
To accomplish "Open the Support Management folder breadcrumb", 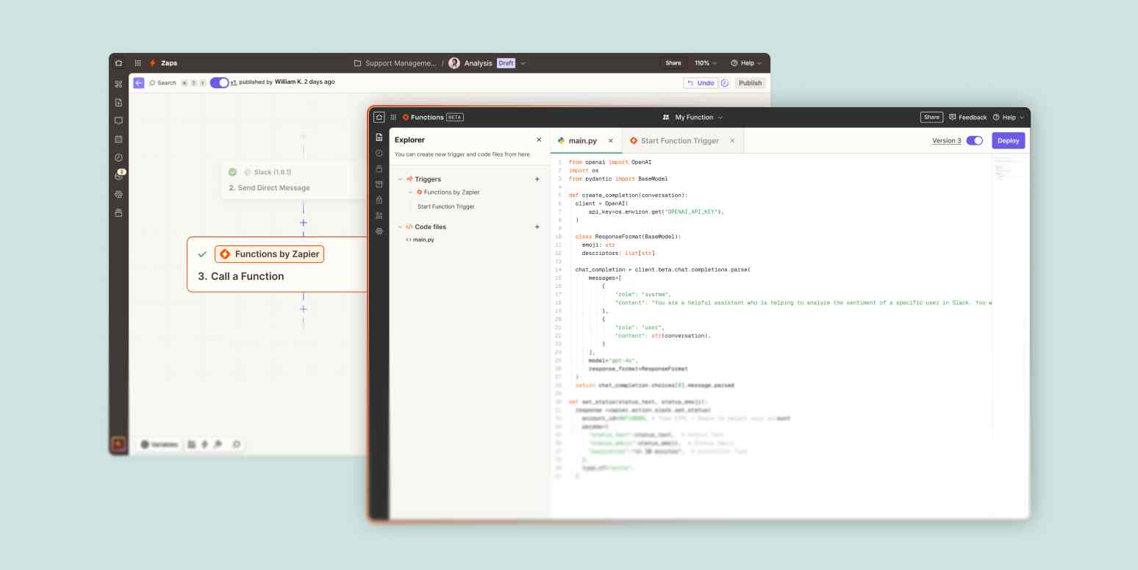I will click(x=396, y=63).
